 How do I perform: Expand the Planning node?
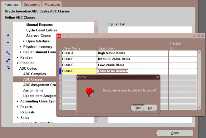point(17,63)
